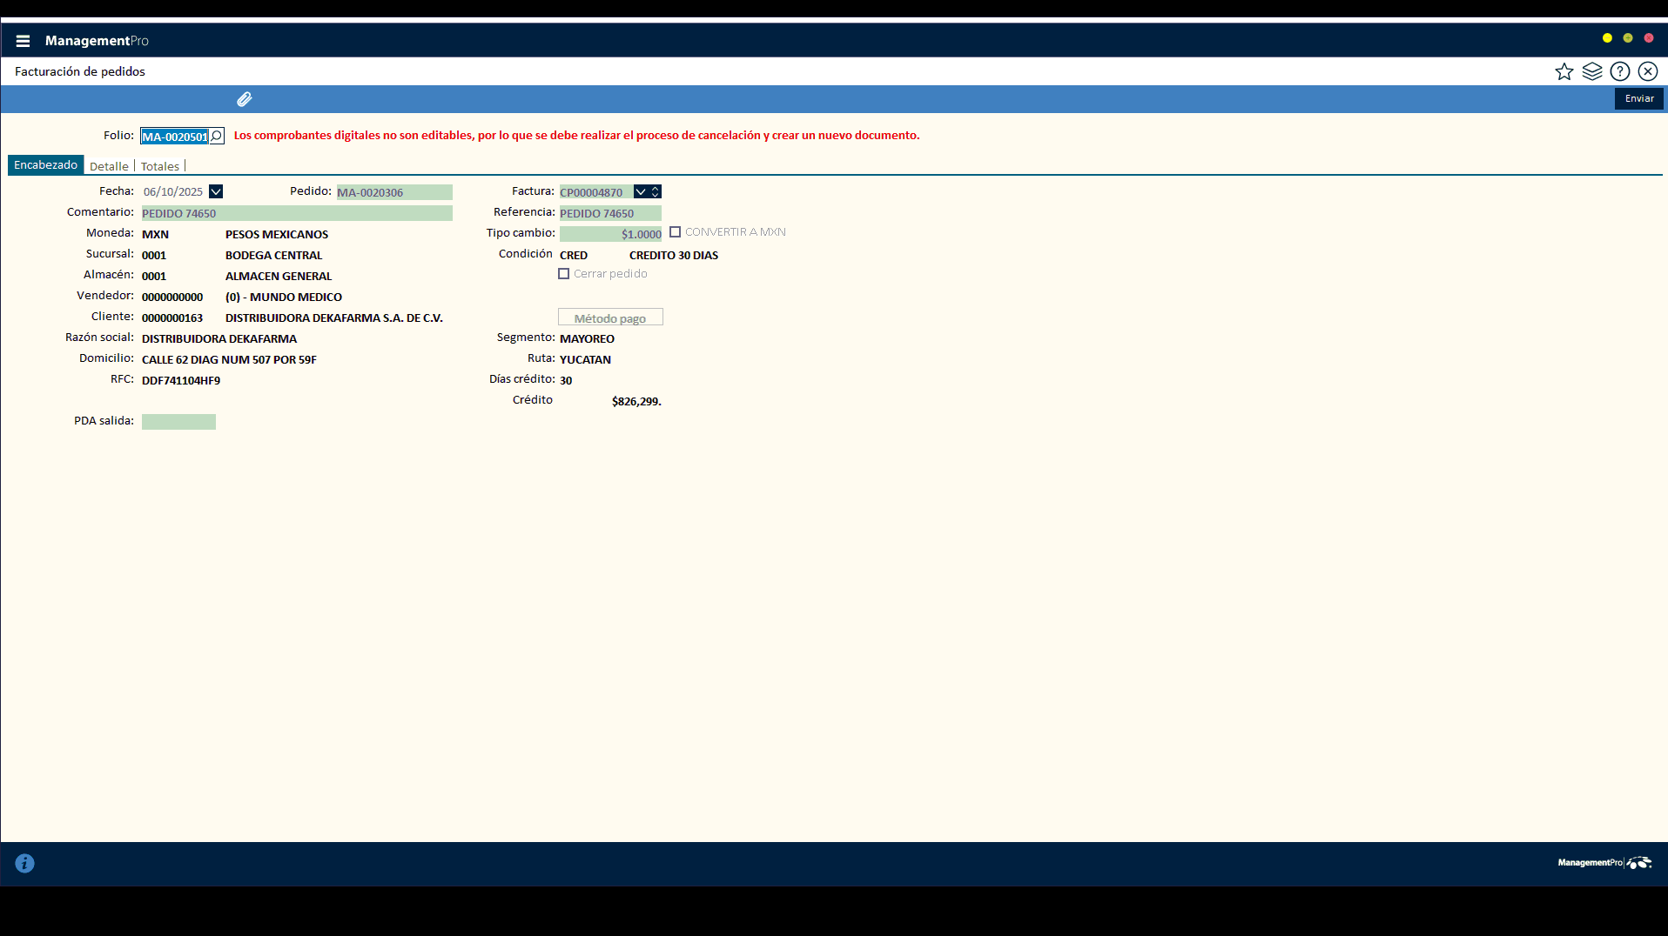Click the paperclip attachment icon
The height and width of the screenshot is (936, 1668).
(x=245, y=99)
